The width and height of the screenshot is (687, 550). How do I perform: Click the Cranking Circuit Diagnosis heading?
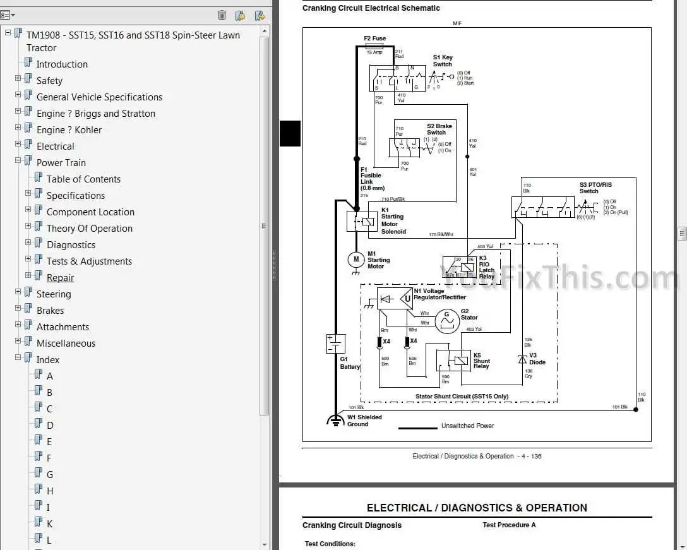point(352,525)
